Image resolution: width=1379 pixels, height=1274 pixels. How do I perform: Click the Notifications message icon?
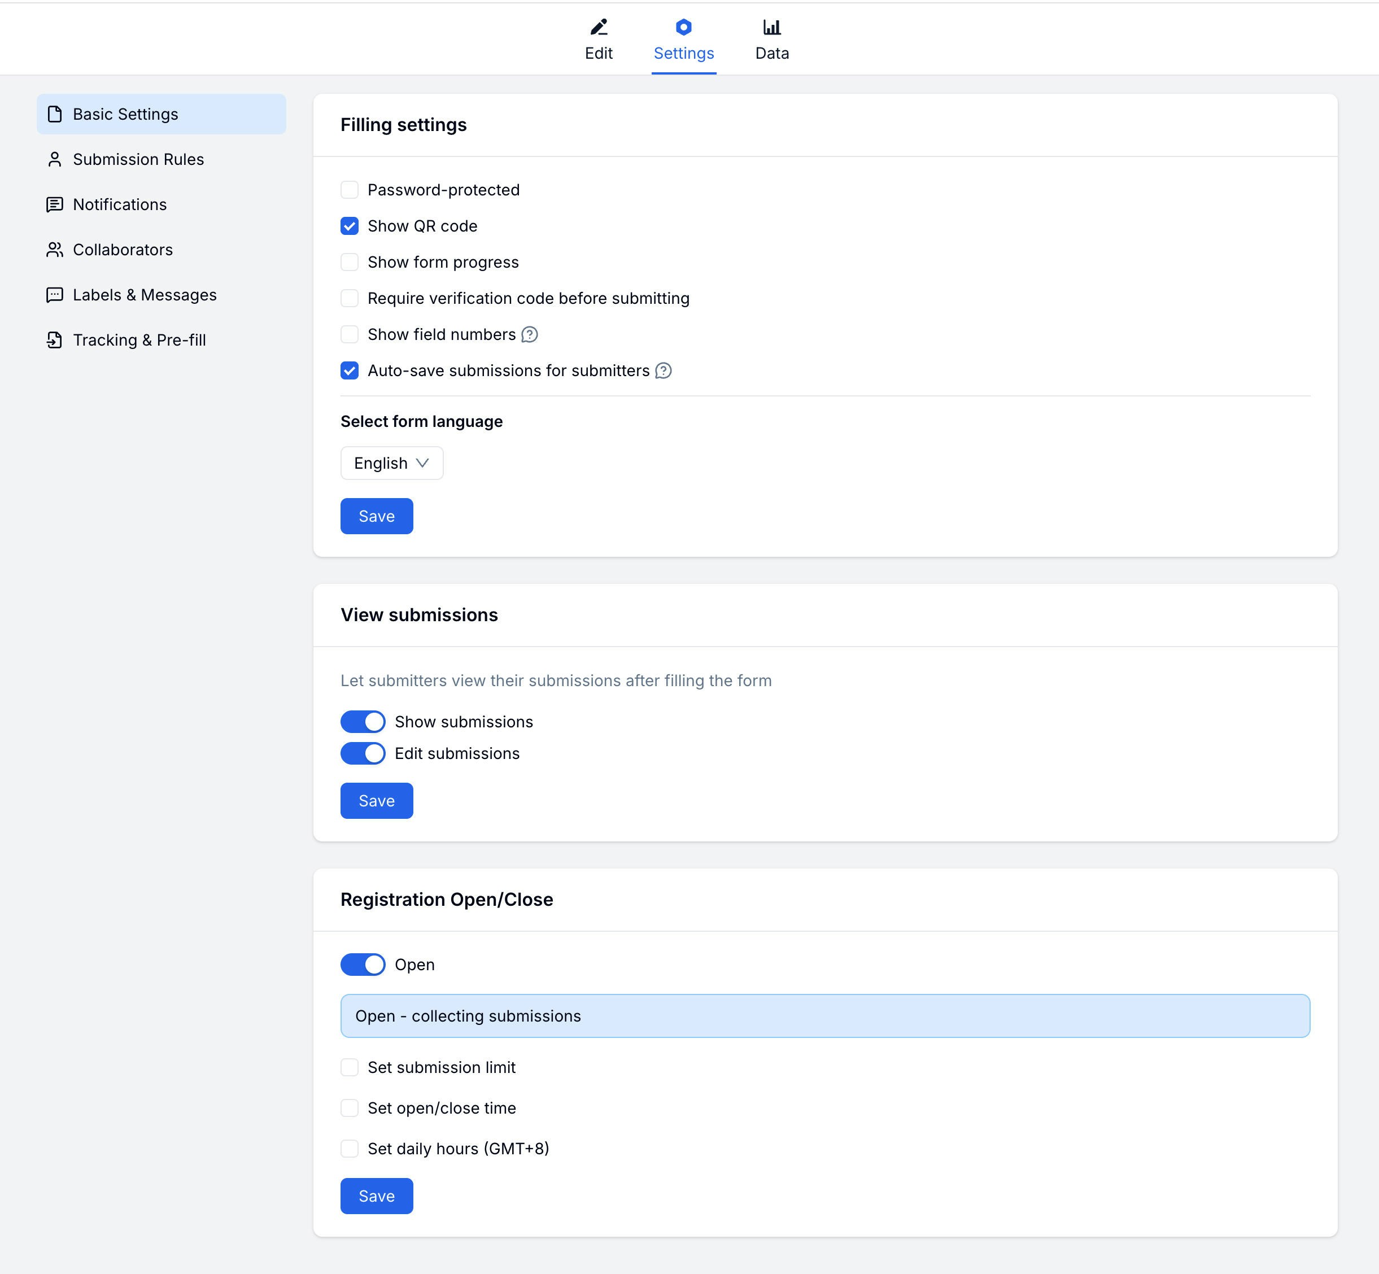point(54,205)
